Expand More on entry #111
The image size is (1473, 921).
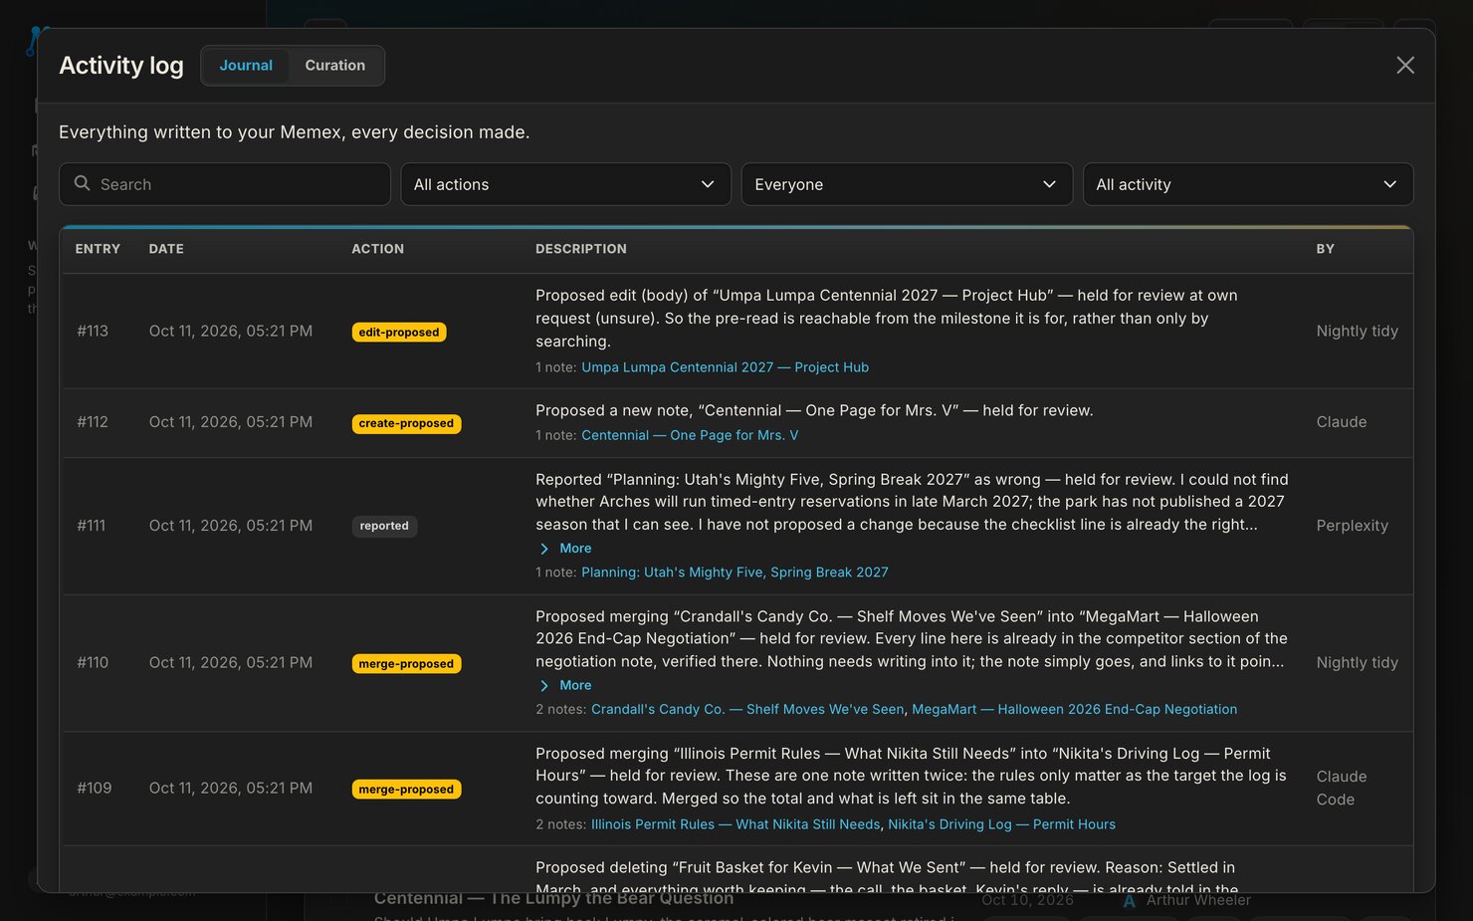565,549
